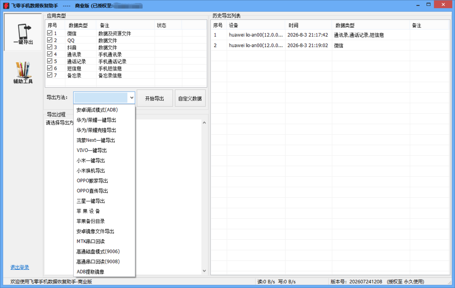Screen dimensions: 455x288
Task: Choose OPPO直传导出 option
Action: (104, 191)
